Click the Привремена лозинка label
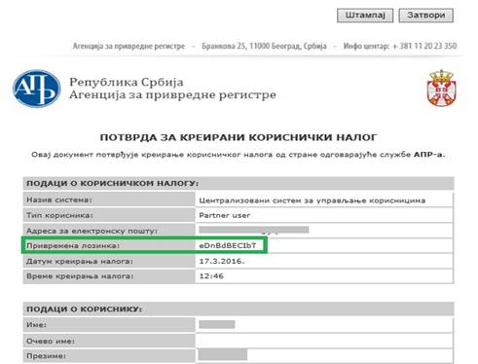 73,245
